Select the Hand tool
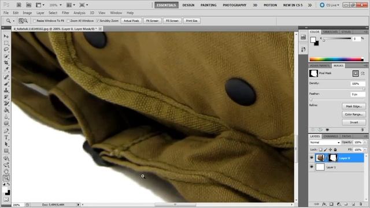Image resolution: width=370 pixels, height=208 pixels. [6, 172]
